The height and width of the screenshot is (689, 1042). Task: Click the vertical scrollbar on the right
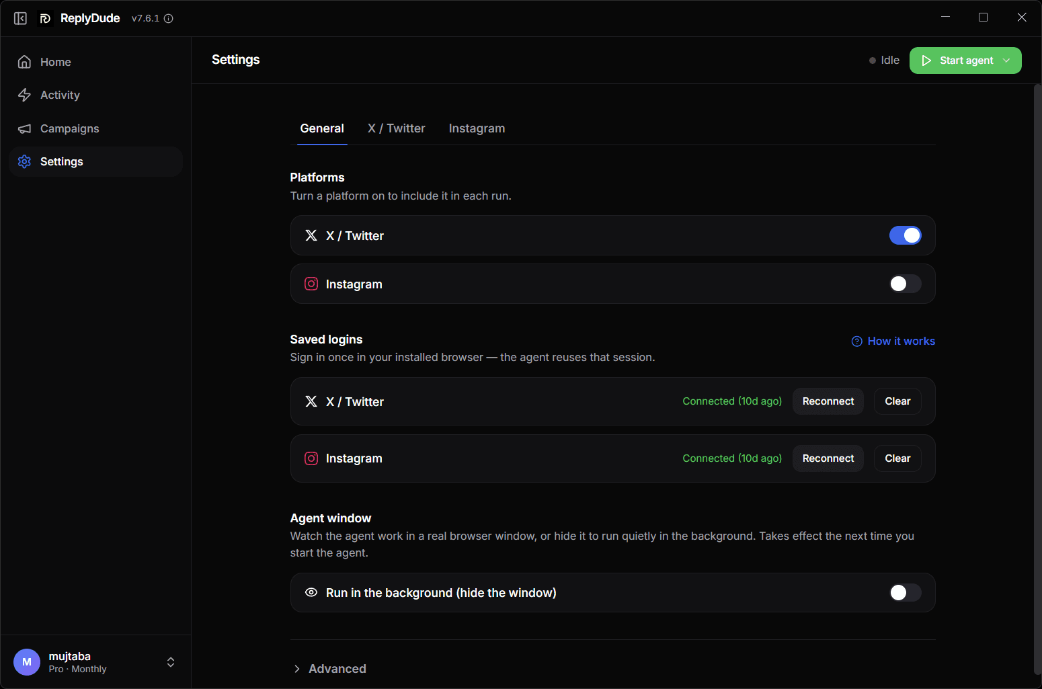coord(1037,379)
